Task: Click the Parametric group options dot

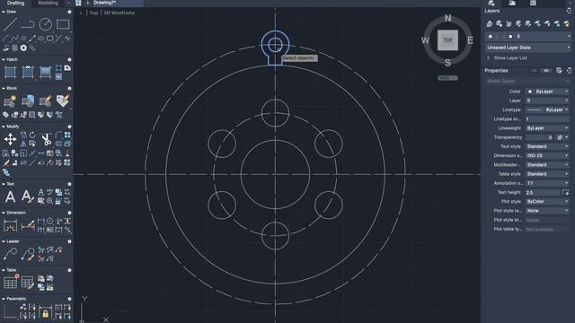Action: [x=70, y=299]
